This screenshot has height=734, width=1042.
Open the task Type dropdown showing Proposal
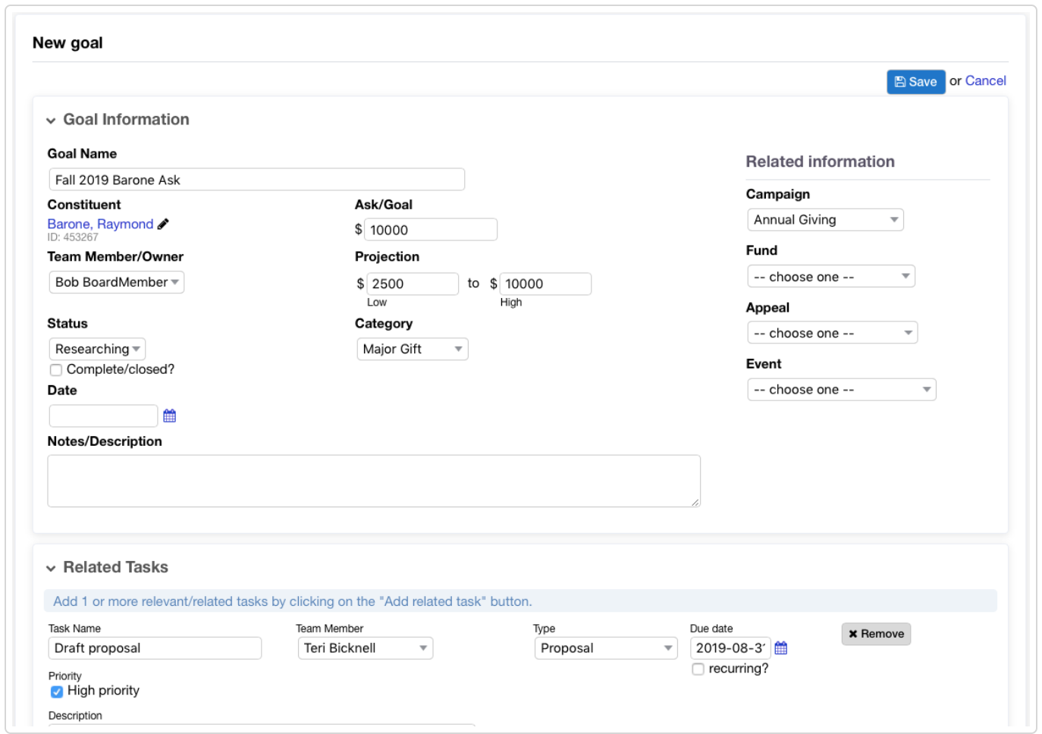click(605, 648)
